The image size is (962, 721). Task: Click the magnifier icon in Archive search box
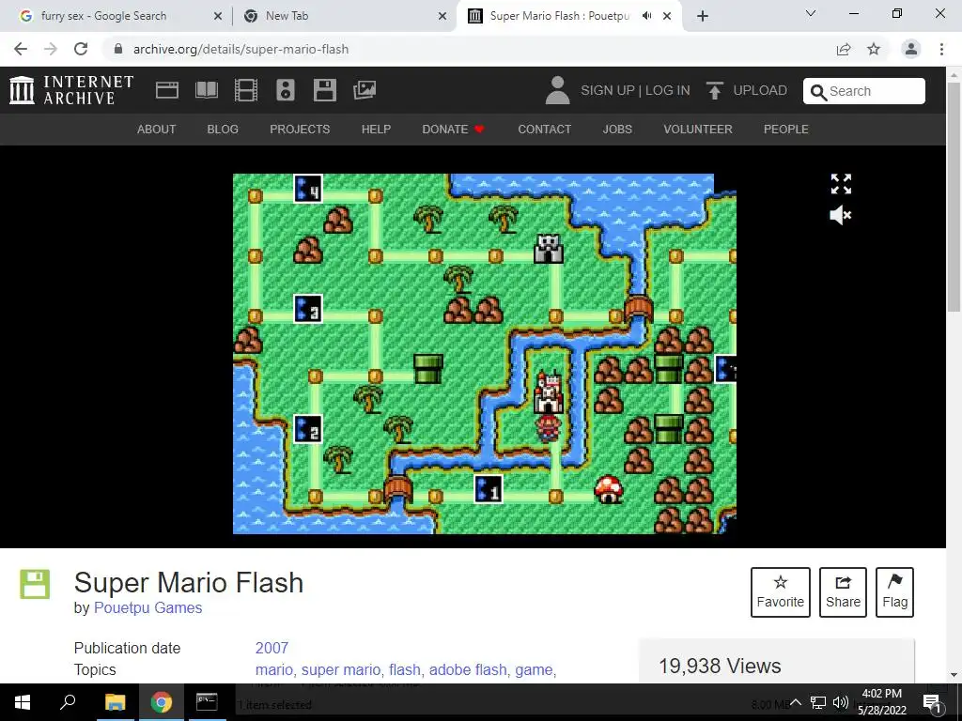[818, 92]
